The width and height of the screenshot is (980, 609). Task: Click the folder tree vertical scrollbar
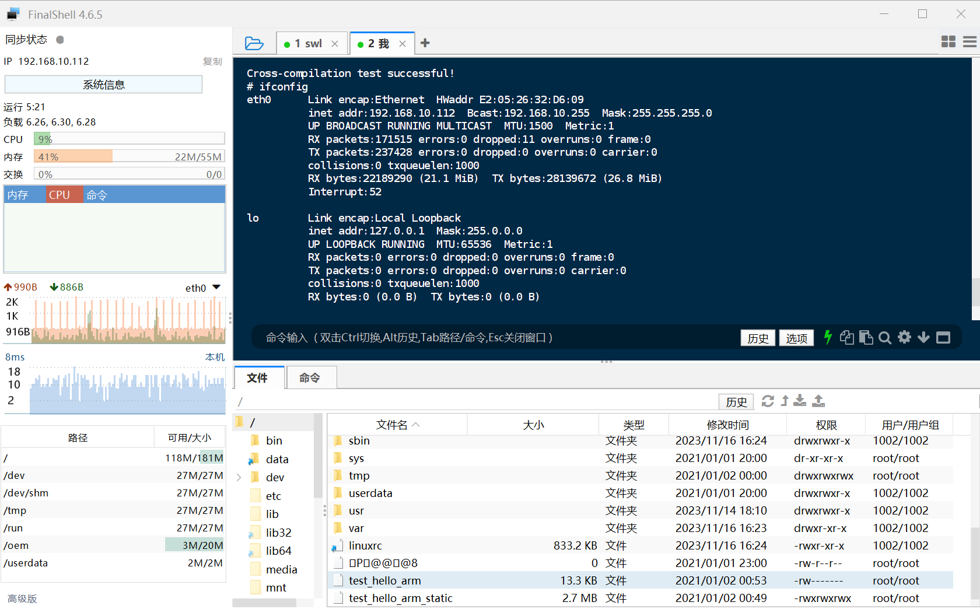tap(318, 456)
